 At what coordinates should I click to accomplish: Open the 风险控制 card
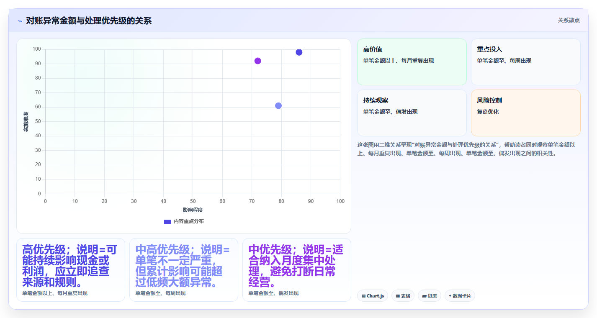coord(525,113)
